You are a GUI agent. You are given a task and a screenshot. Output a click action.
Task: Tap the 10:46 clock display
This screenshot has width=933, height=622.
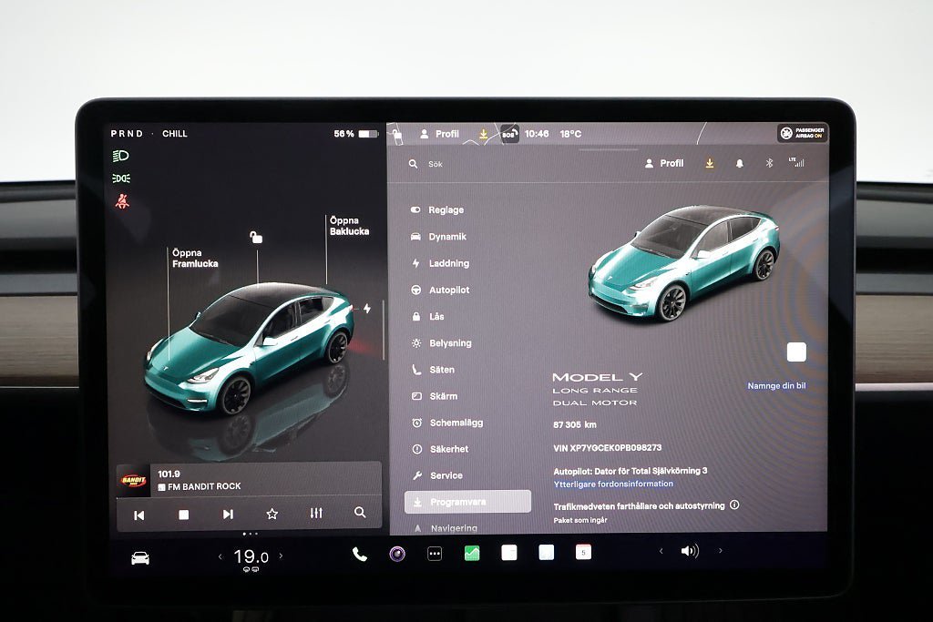[537, 134]
